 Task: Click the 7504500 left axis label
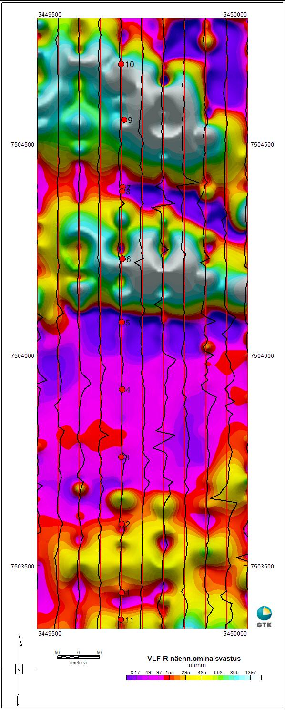coord(23,144)
